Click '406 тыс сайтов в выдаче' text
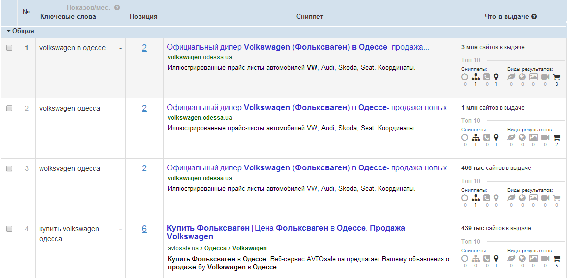This screenshot has width=569, height=278. (496, 168)
